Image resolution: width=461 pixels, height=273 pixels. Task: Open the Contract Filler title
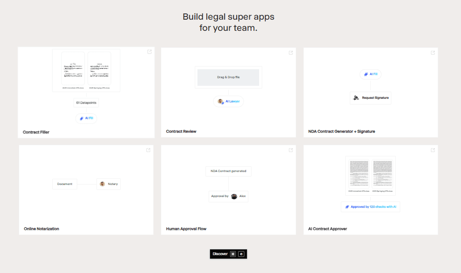(36, 132)
